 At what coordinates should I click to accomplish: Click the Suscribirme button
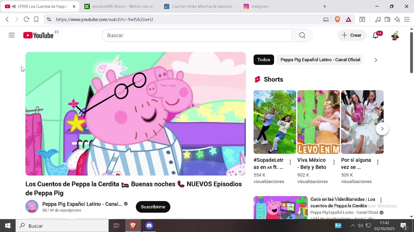coord(153,207)
